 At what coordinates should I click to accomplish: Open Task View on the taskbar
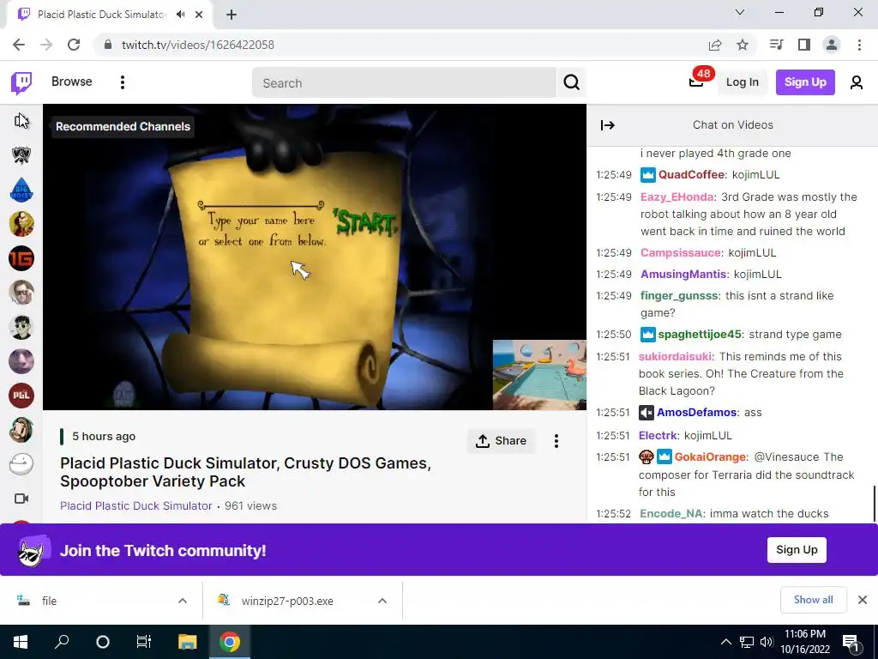144,642
